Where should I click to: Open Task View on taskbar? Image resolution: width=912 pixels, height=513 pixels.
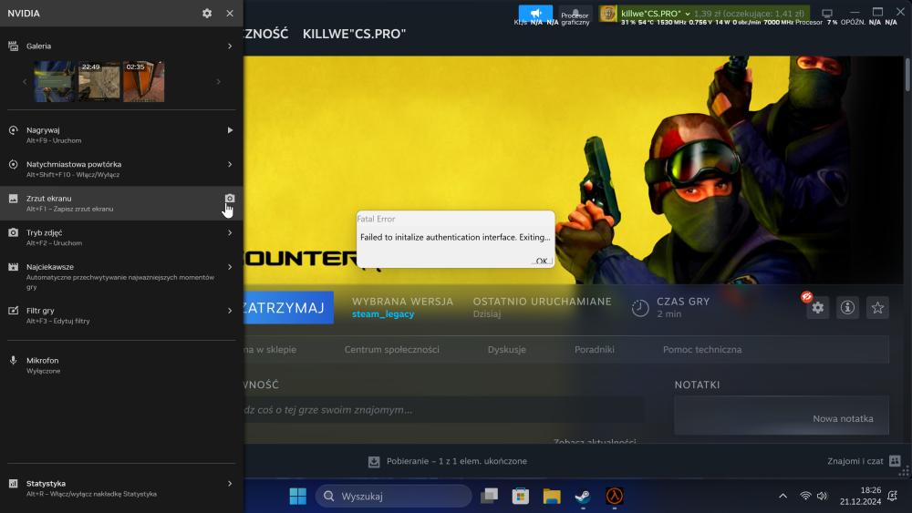tap(489, 497)
